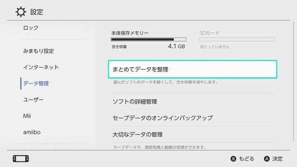Select データ管理 in the sidebar
This screenshot has width=297, height=167.
coord(36,83)
